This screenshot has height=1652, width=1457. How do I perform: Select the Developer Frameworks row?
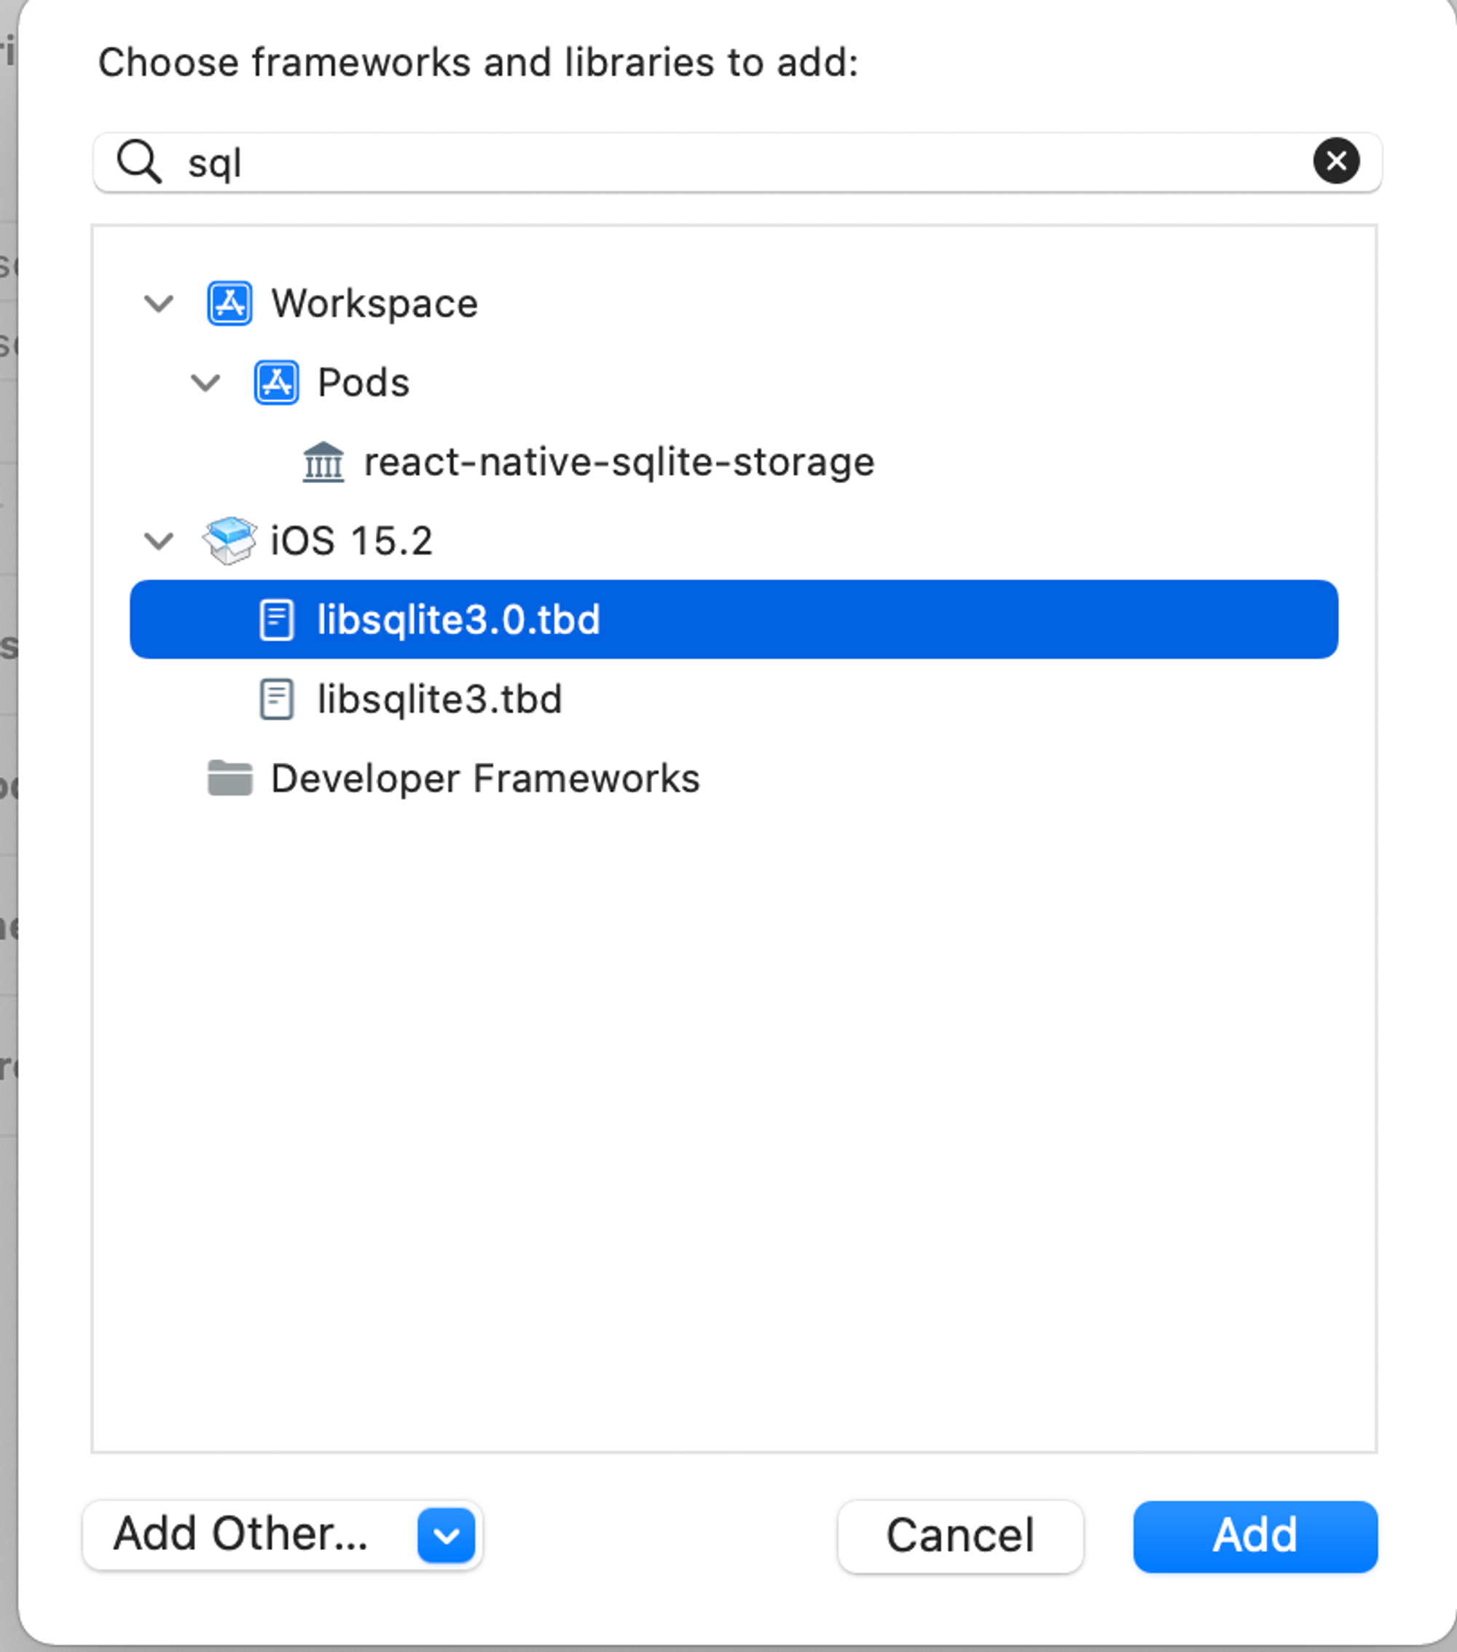tap(485, 778)
